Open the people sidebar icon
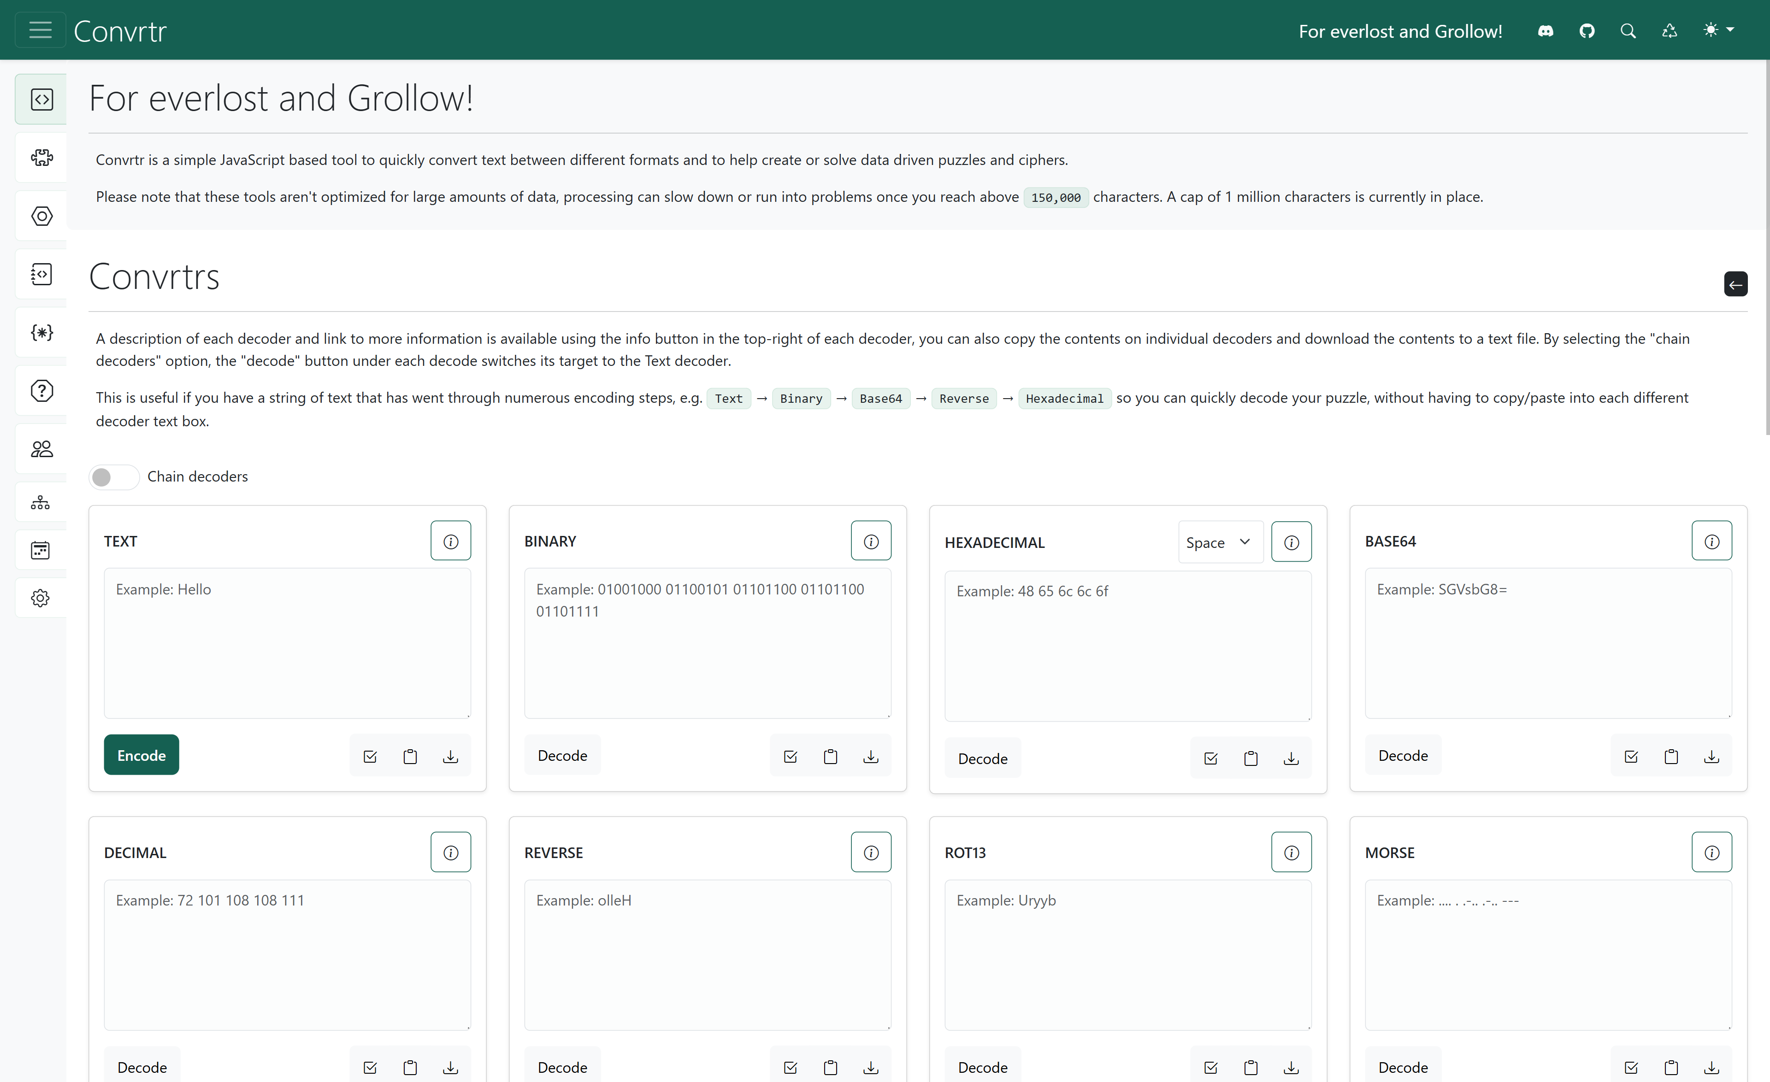1770x1082 pixels. pyautogui.click(x=41, y=449)
